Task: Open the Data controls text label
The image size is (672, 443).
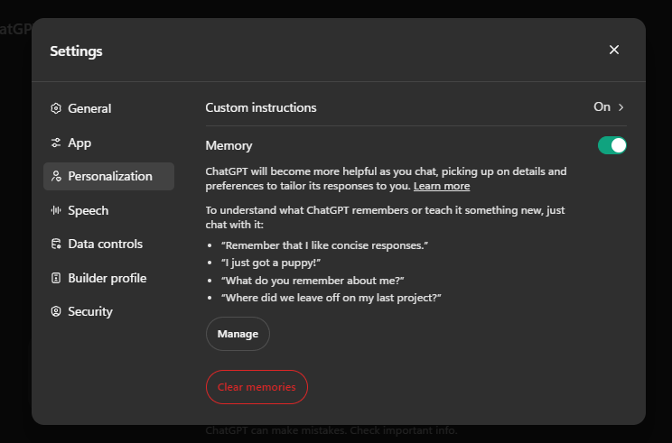Action: tap(105, 245)
